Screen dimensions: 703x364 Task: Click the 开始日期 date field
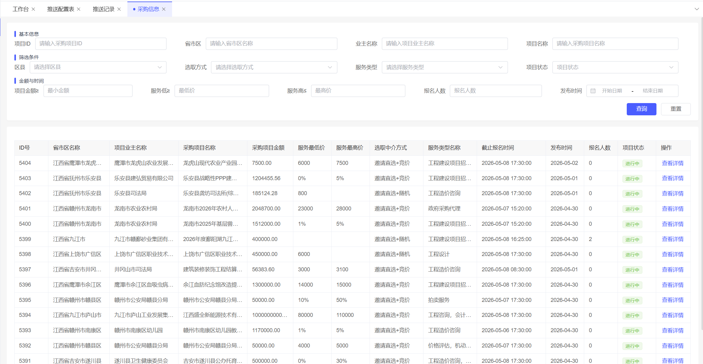(612, 91)
